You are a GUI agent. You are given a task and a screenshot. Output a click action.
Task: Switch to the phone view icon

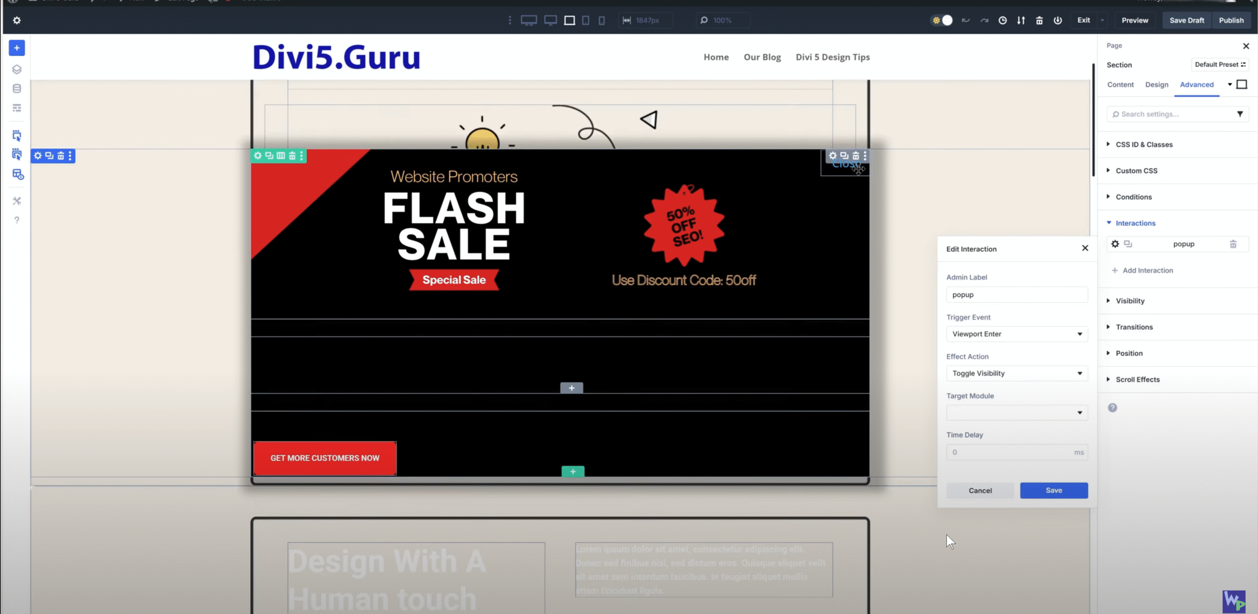click(601, 20)
